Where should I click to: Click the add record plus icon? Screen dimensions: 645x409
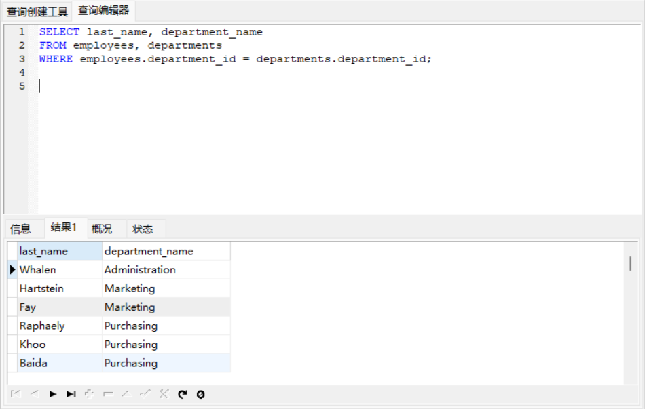[90, 394]
